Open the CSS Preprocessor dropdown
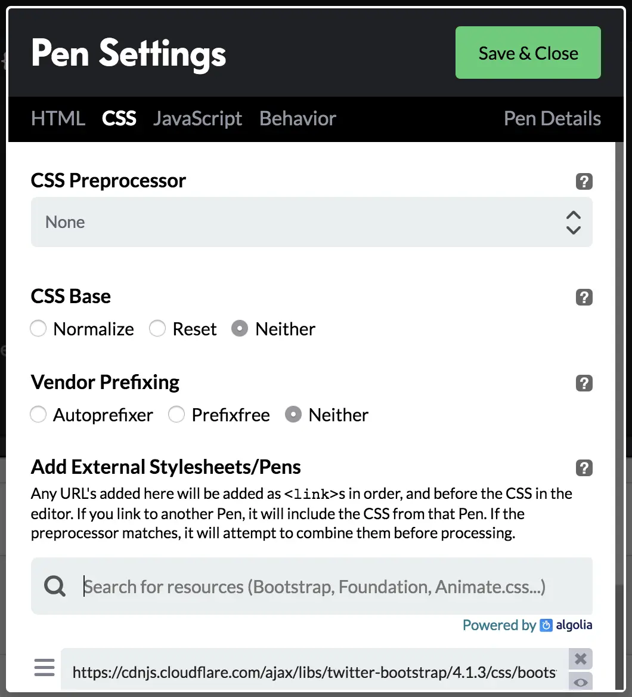The height and width of the screenshot is (697, 632). click(311, 222)
